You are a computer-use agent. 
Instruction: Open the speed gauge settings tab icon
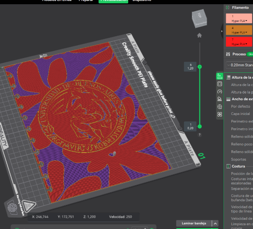pyautogui.click(x=220, y=92)
